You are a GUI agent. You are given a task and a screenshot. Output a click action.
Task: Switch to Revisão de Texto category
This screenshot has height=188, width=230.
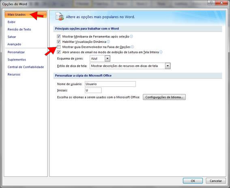(19, 29)
